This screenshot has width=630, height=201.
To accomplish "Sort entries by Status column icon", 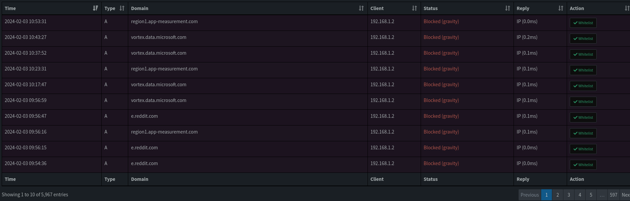I will [x=508, y=8].
